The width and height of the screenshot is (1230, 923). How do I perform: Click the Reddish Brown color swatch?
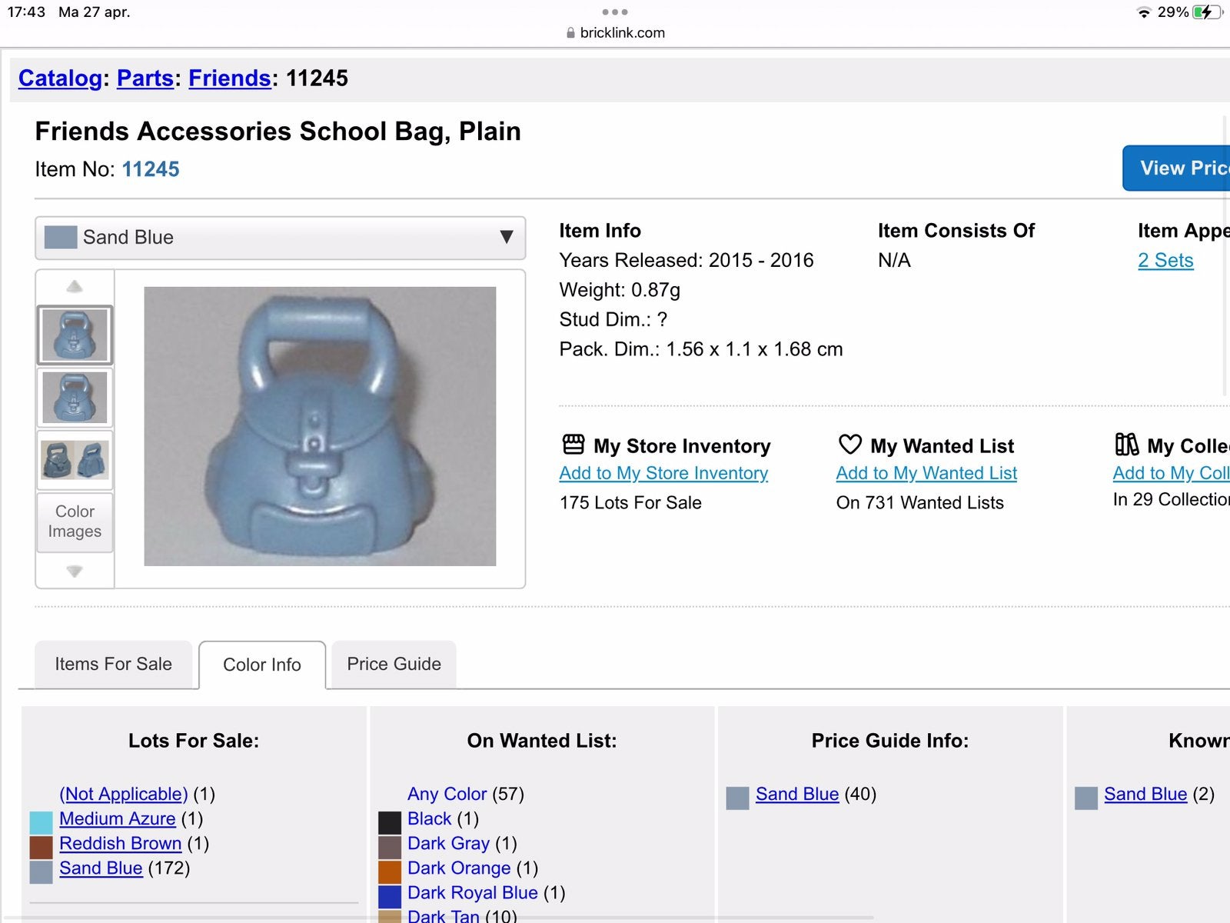pyautogui.click(x=42, y=848)
